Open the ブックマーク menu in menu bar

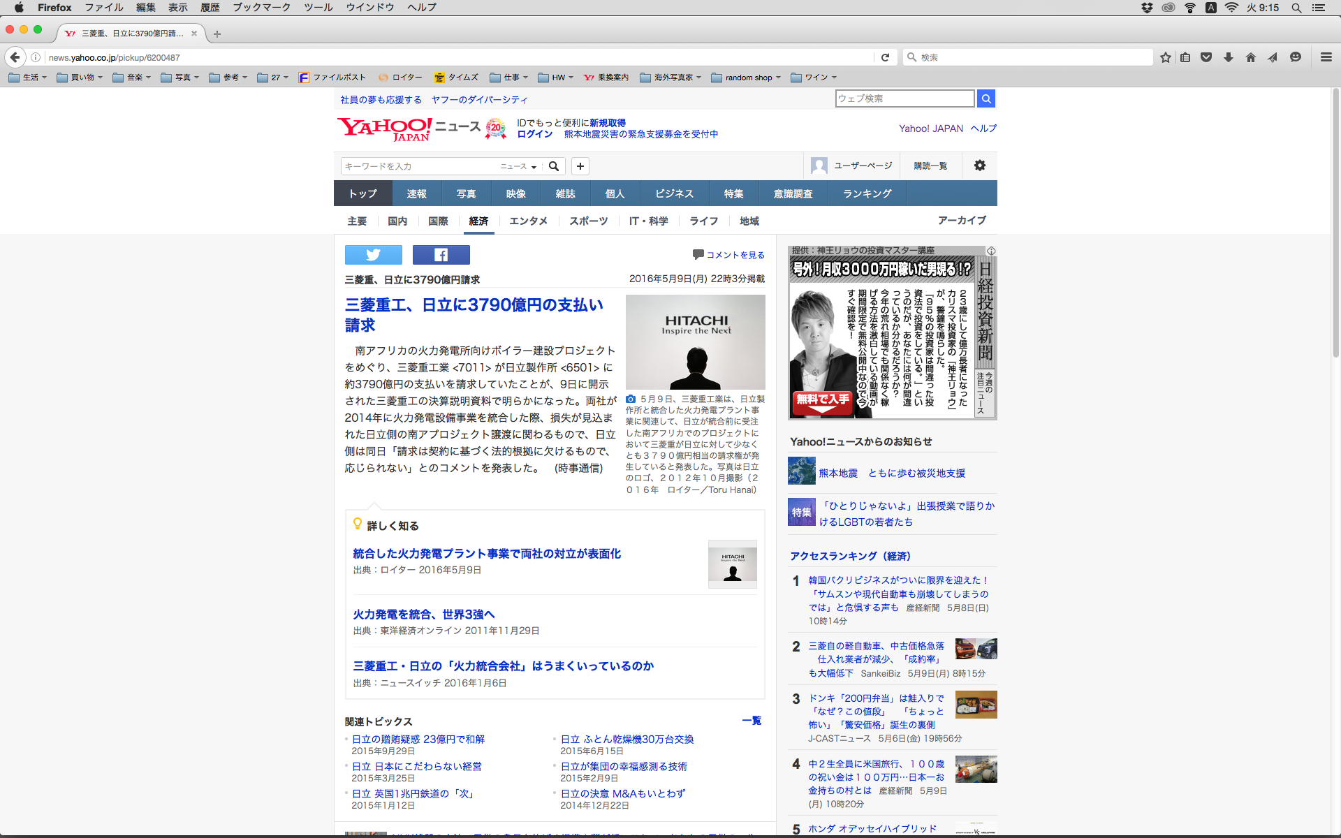[x=261, y=8]
